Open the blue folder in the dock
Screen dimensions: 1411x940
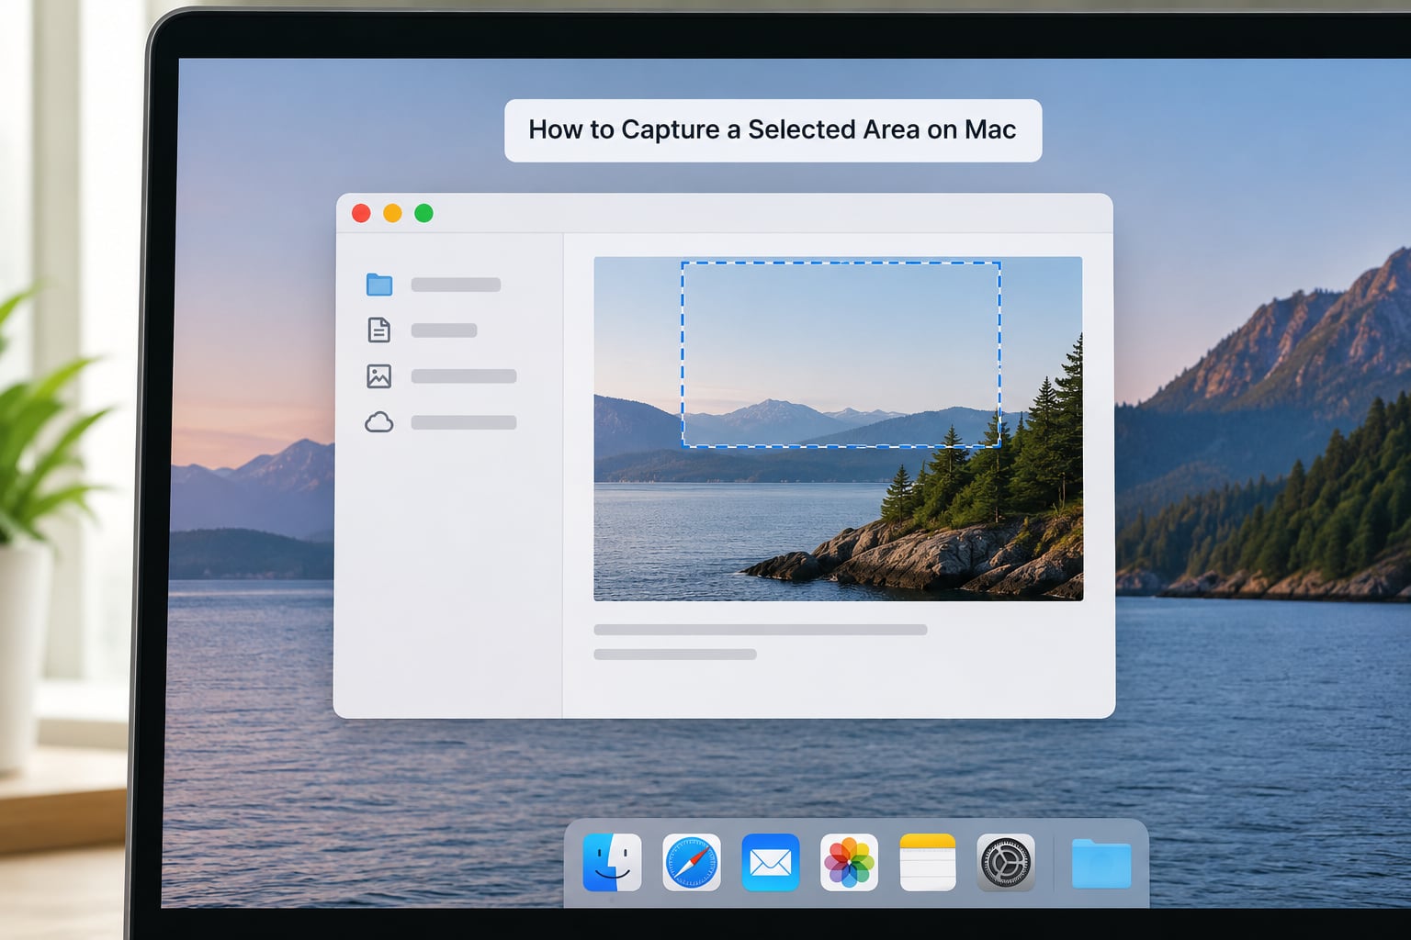(x=1101, y=864)
